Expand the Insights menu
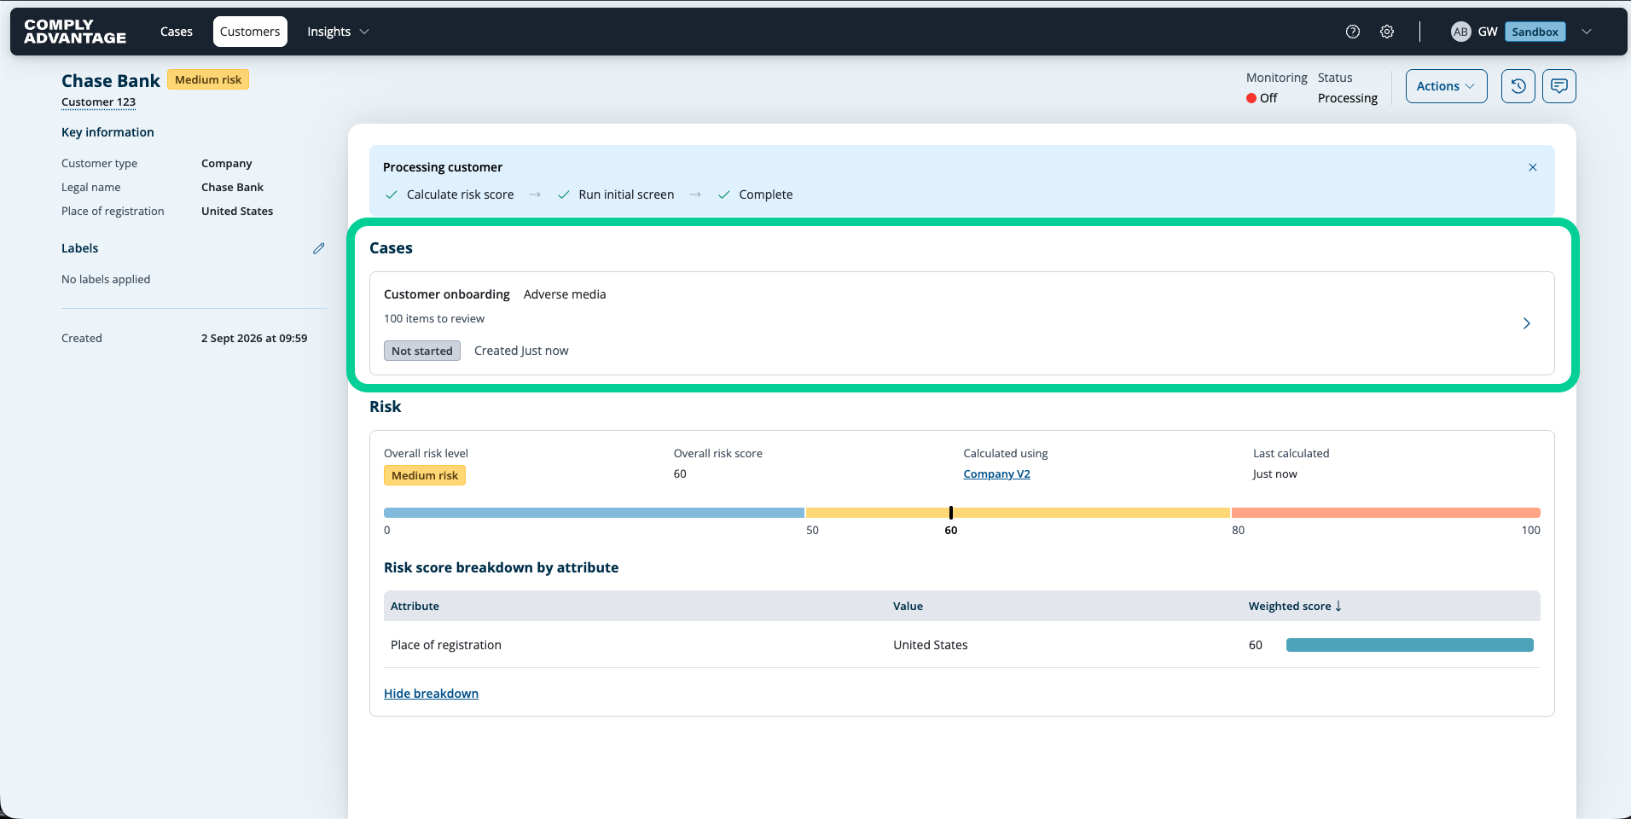 point(338,32)
